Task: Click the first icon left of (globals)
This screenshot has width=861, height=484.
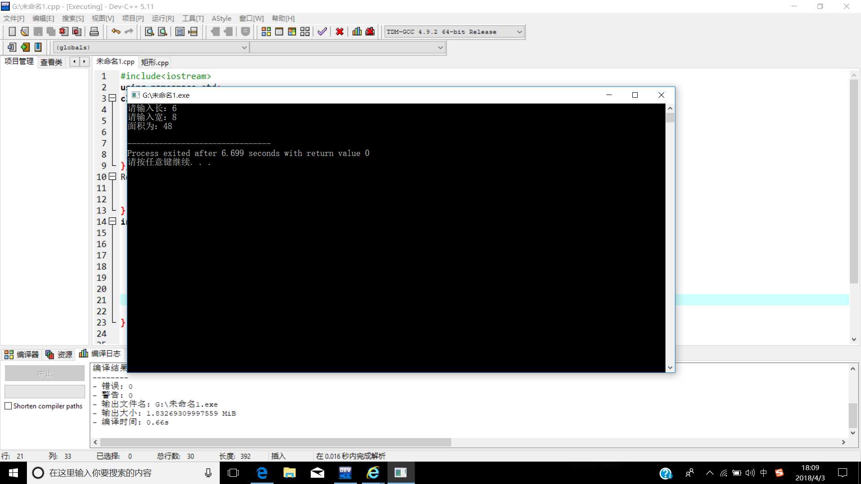Action: pos(12,47)
